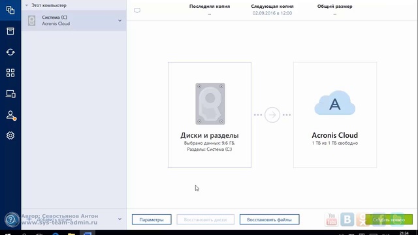
Task: Click the comment bubble icon
Action: pyautogui.click(x=137, y=10)
